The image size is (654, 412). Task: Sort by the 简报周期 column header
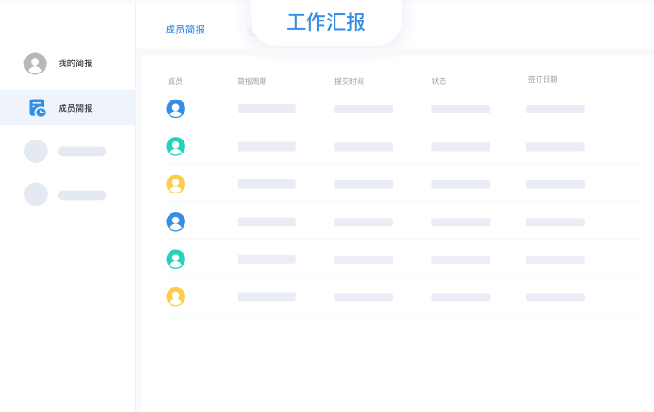pos(252,81)
